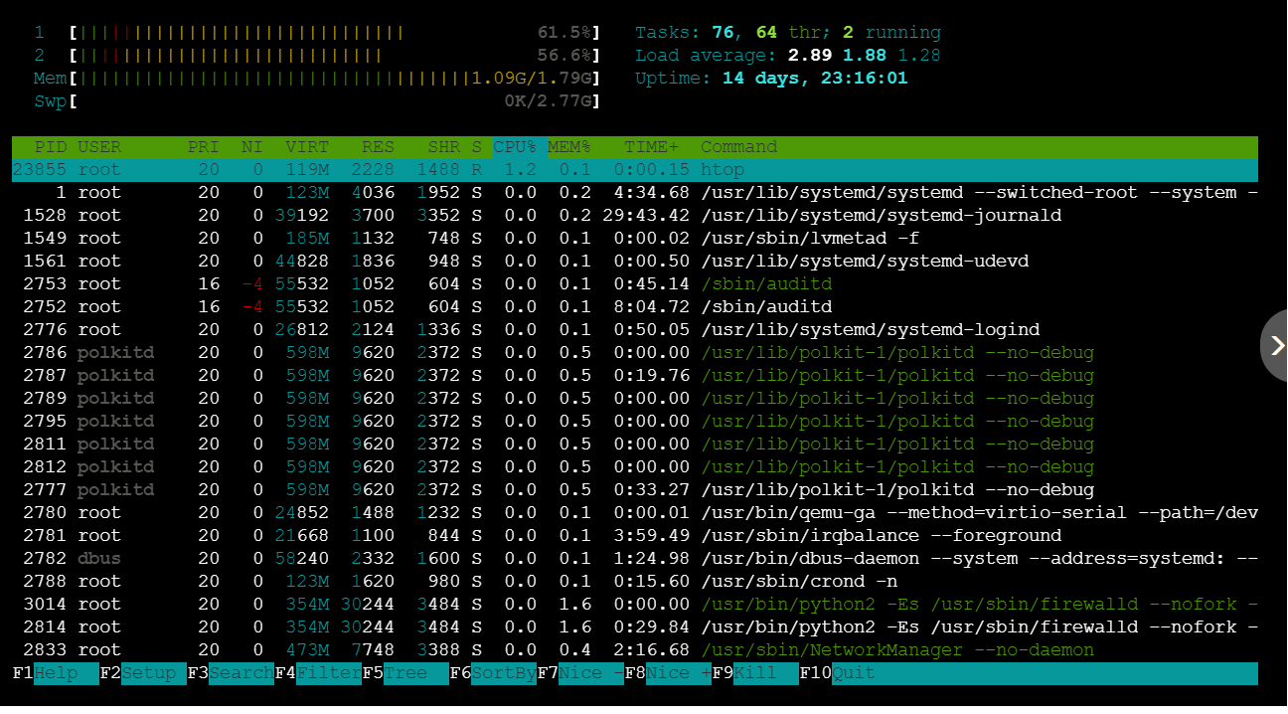Viewport: 1288px width, 714px height.
Task: Select the dbus-daemon process row
Action: tap(635, 559)
